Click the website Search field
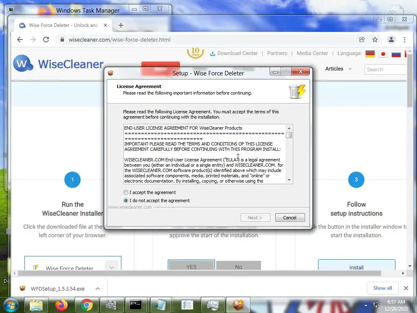This screenshot has width=417, height=313. (385, 69)
